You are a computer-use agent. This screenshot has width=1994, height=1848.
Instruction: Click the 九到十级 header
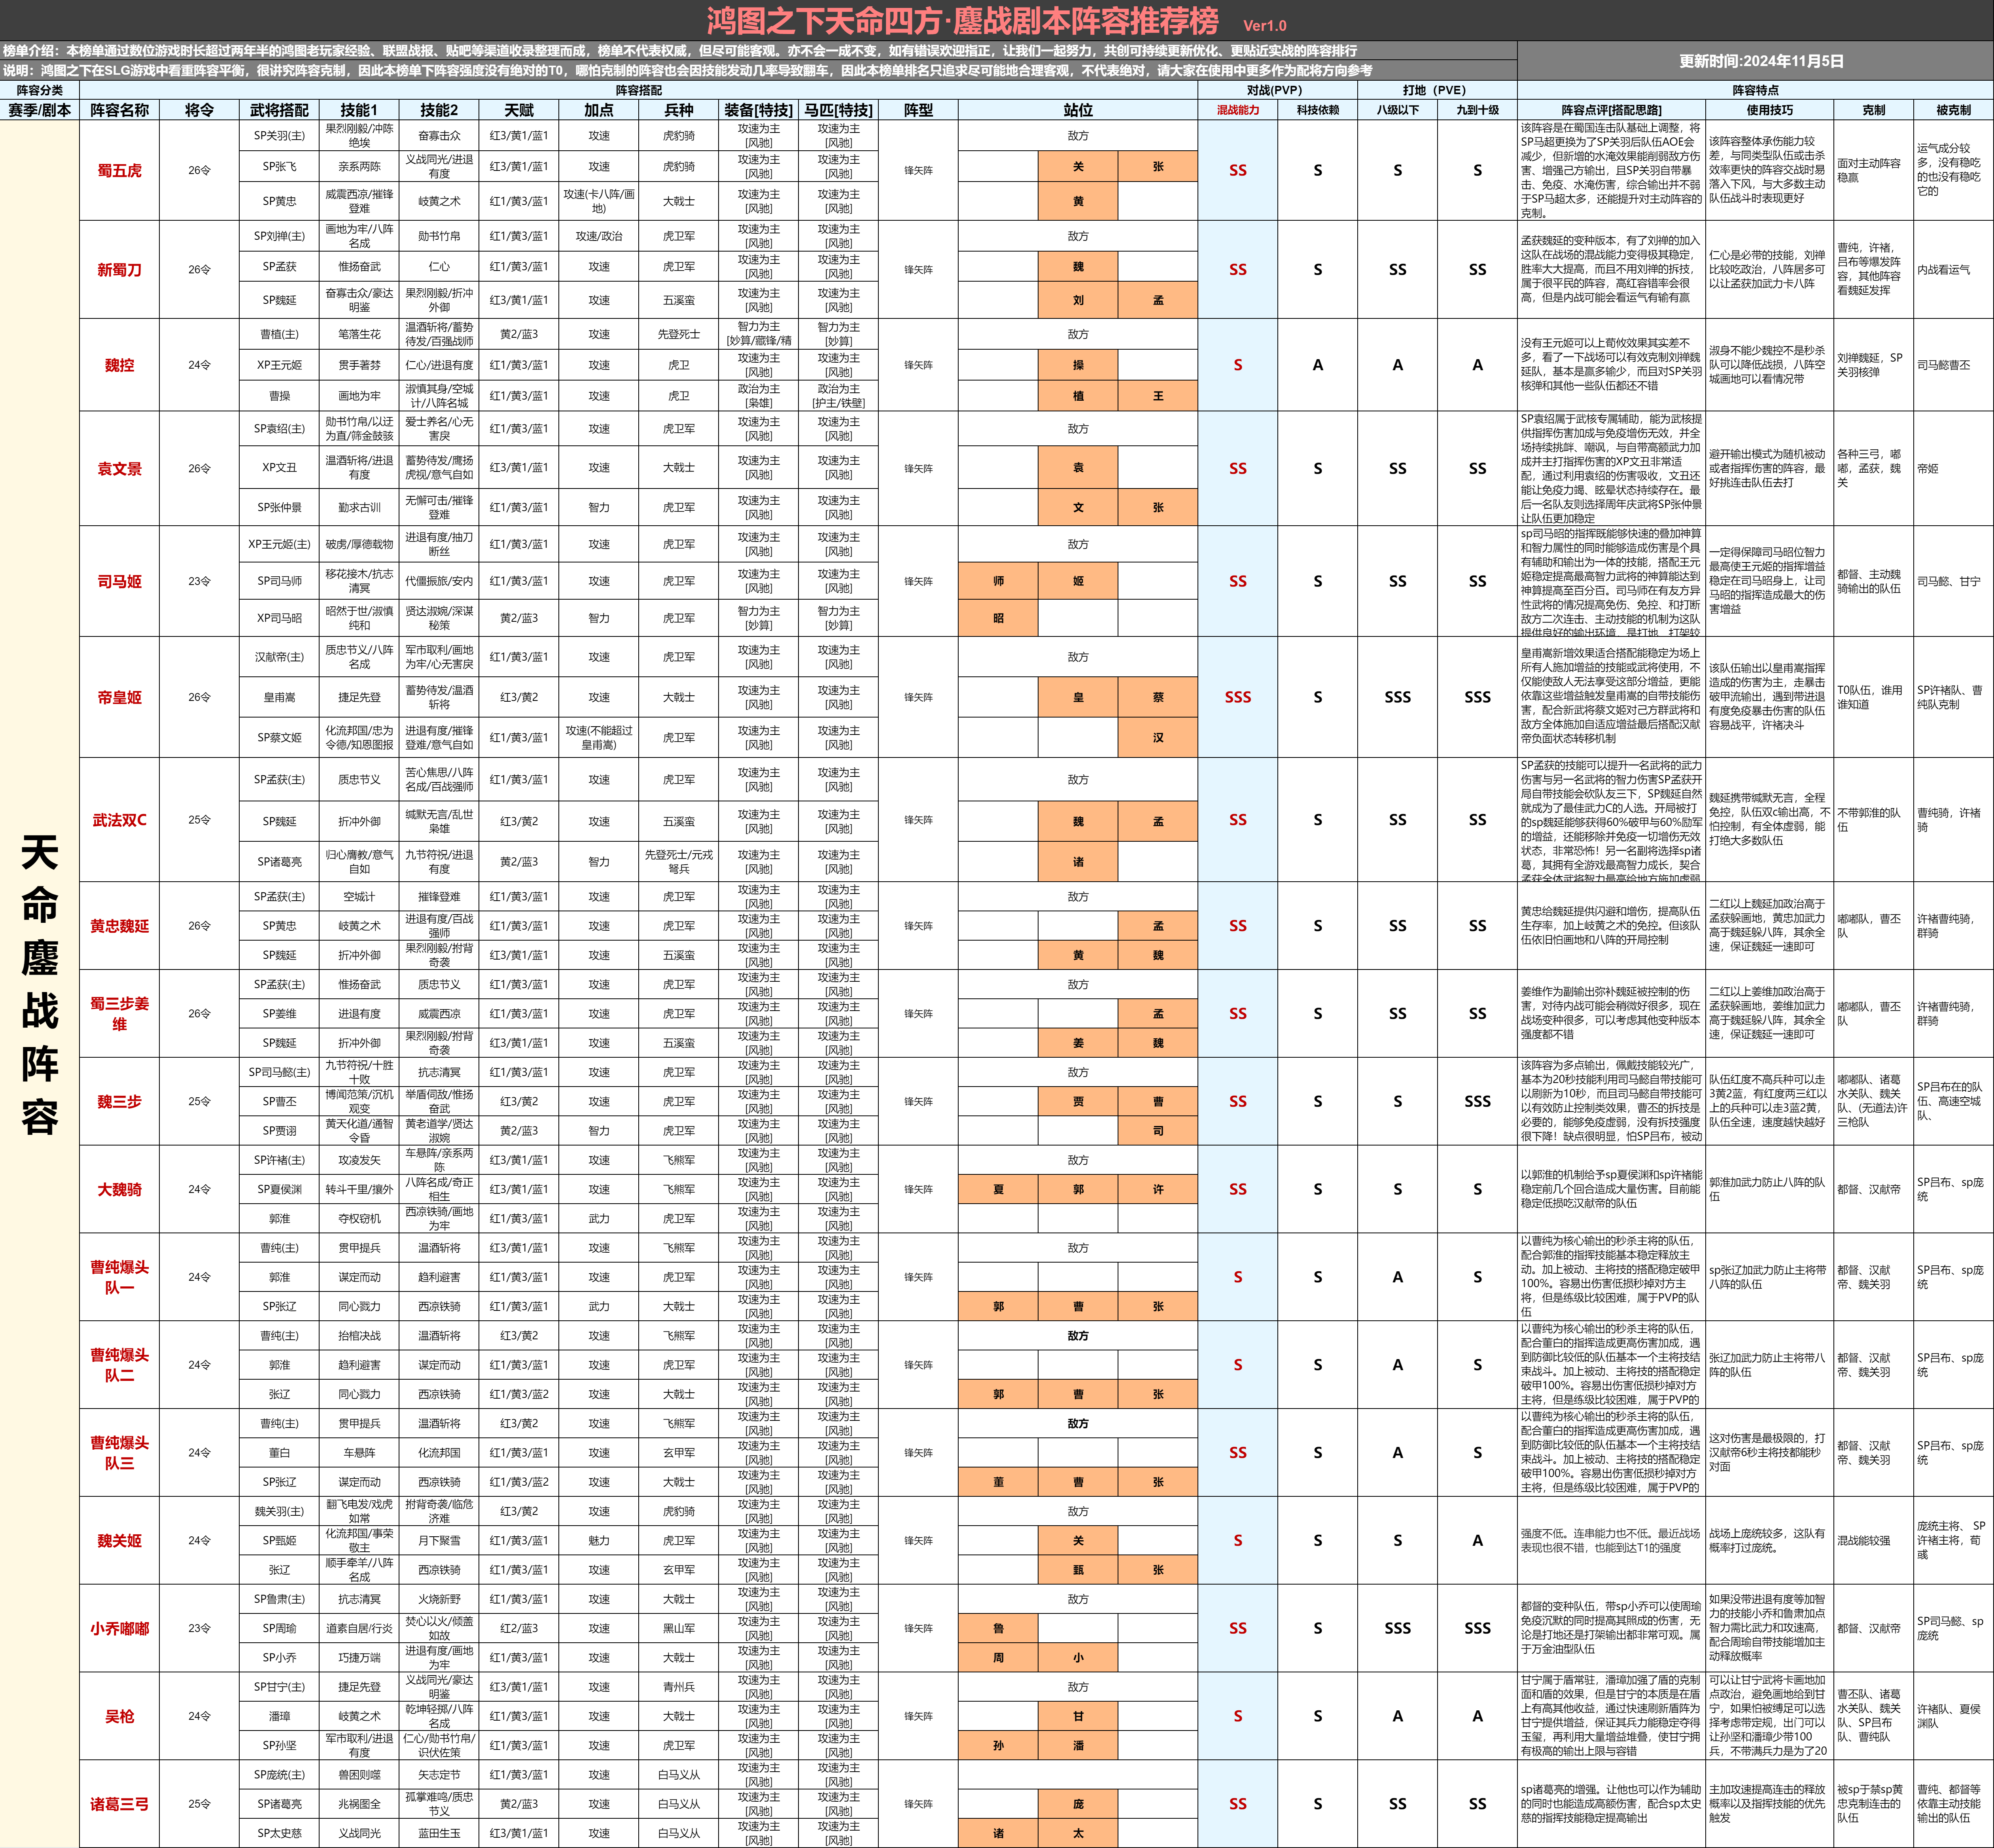point(1478,110)
